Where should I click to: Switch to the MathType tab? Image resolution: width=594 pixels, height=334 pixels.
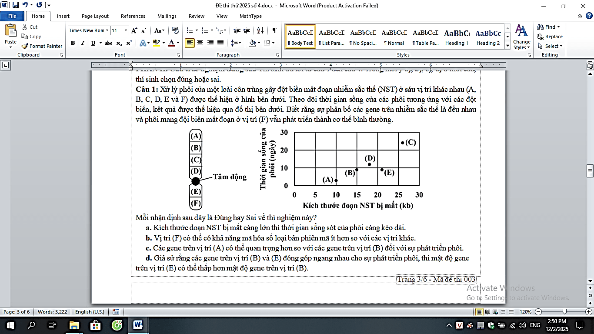(250, 16)
